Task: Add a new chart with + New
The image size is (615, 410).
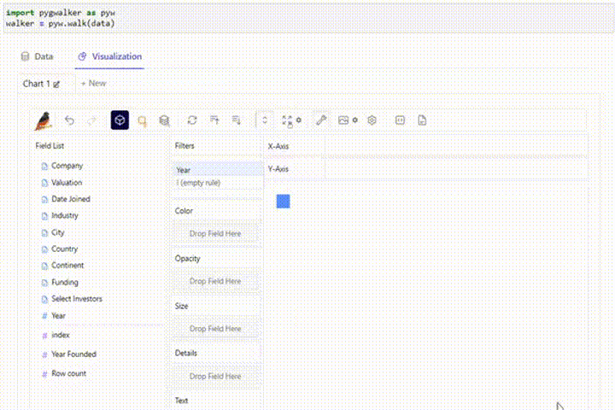Action: tap(93, 83)
